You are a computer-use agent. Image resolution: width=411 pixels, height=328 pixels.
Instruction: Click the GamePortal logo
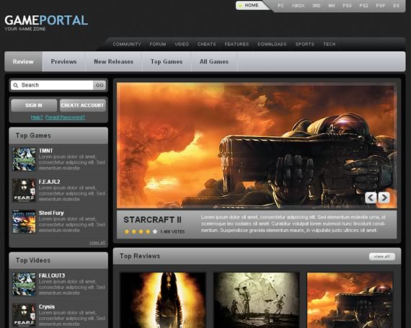pyautogui.click(x=46, y=22)
